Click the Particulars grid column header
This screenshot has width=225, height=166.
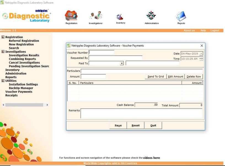[130, 83]
